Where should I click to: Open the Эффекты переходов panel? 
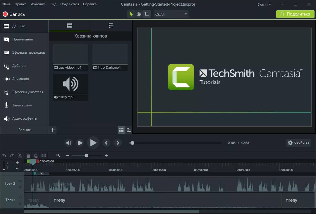coord(24,52)
